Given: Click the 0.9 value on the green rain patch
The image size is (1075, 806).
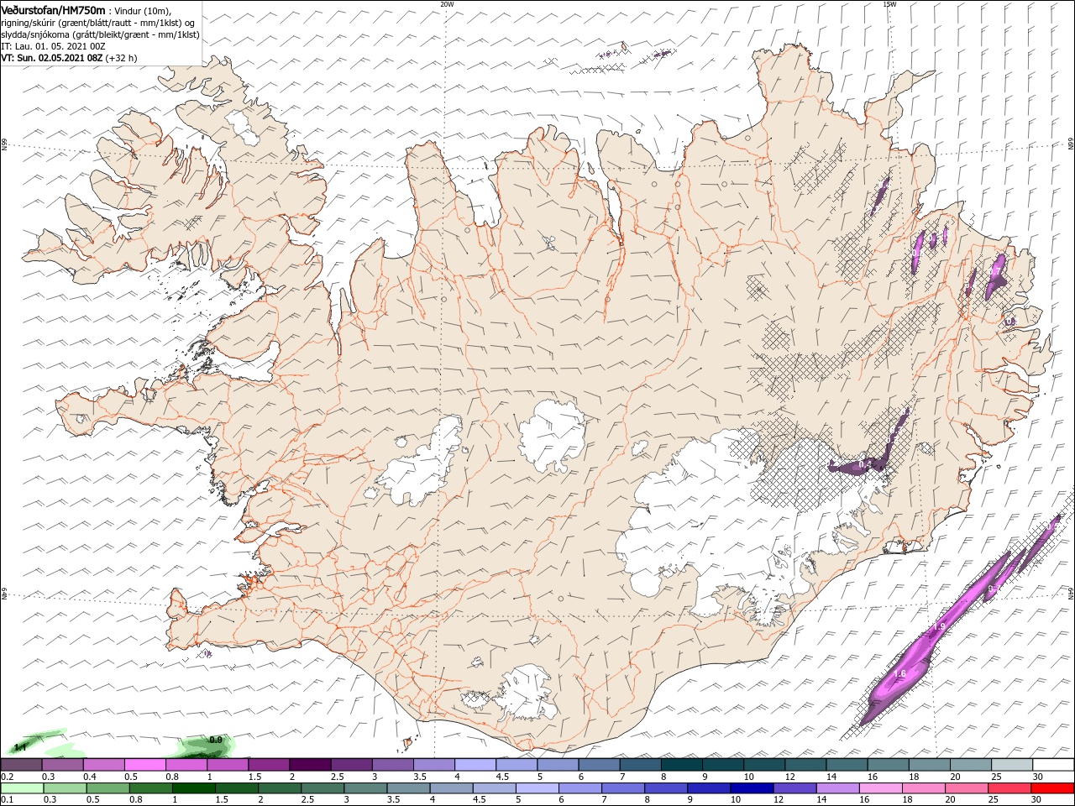Looking at the screenshot, I should point(215,740).
